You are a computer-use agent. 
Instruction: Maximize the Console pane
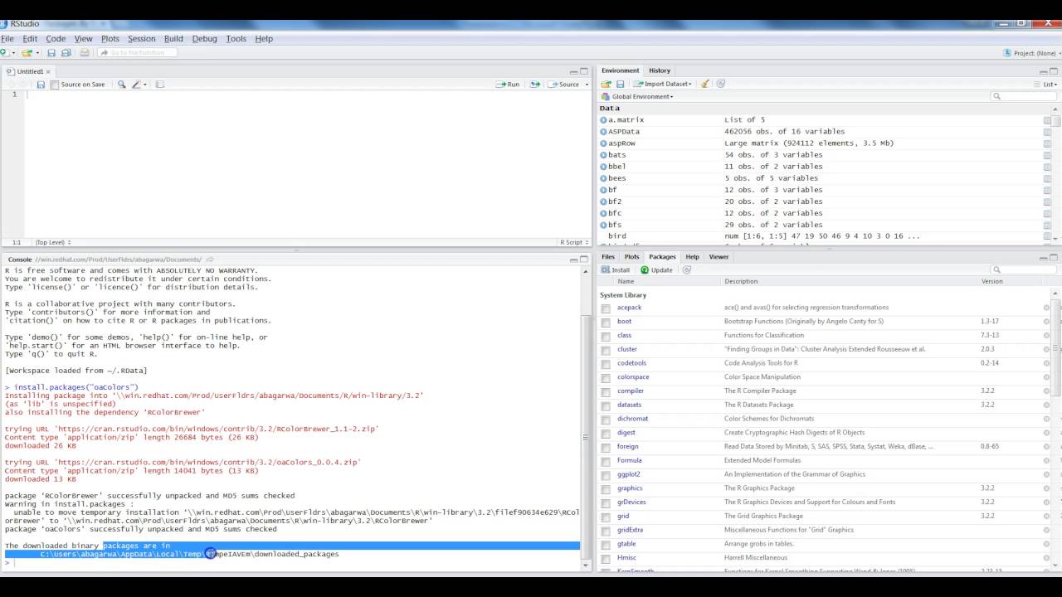tap(584, 260)
